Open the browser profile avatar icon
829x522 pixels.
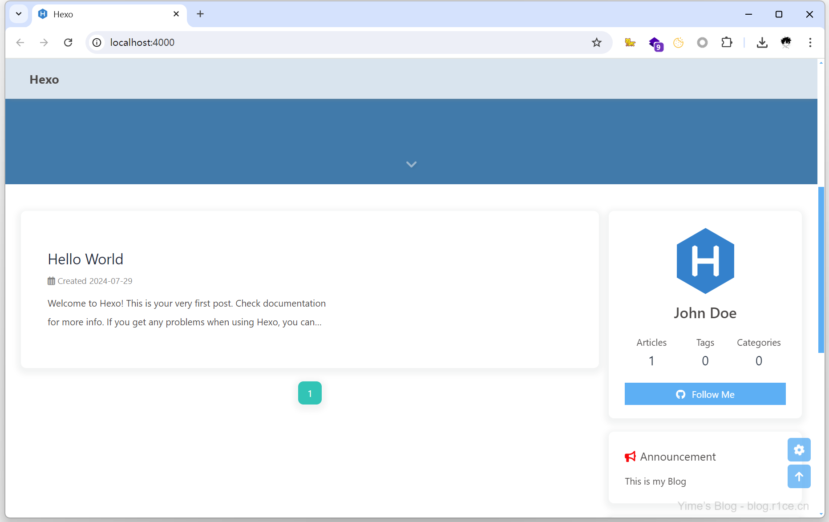click(x=786, y=42)
